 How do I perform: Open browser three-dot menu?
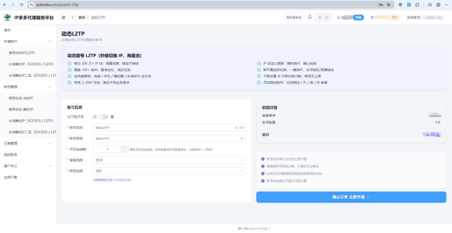tap(447, 5)
